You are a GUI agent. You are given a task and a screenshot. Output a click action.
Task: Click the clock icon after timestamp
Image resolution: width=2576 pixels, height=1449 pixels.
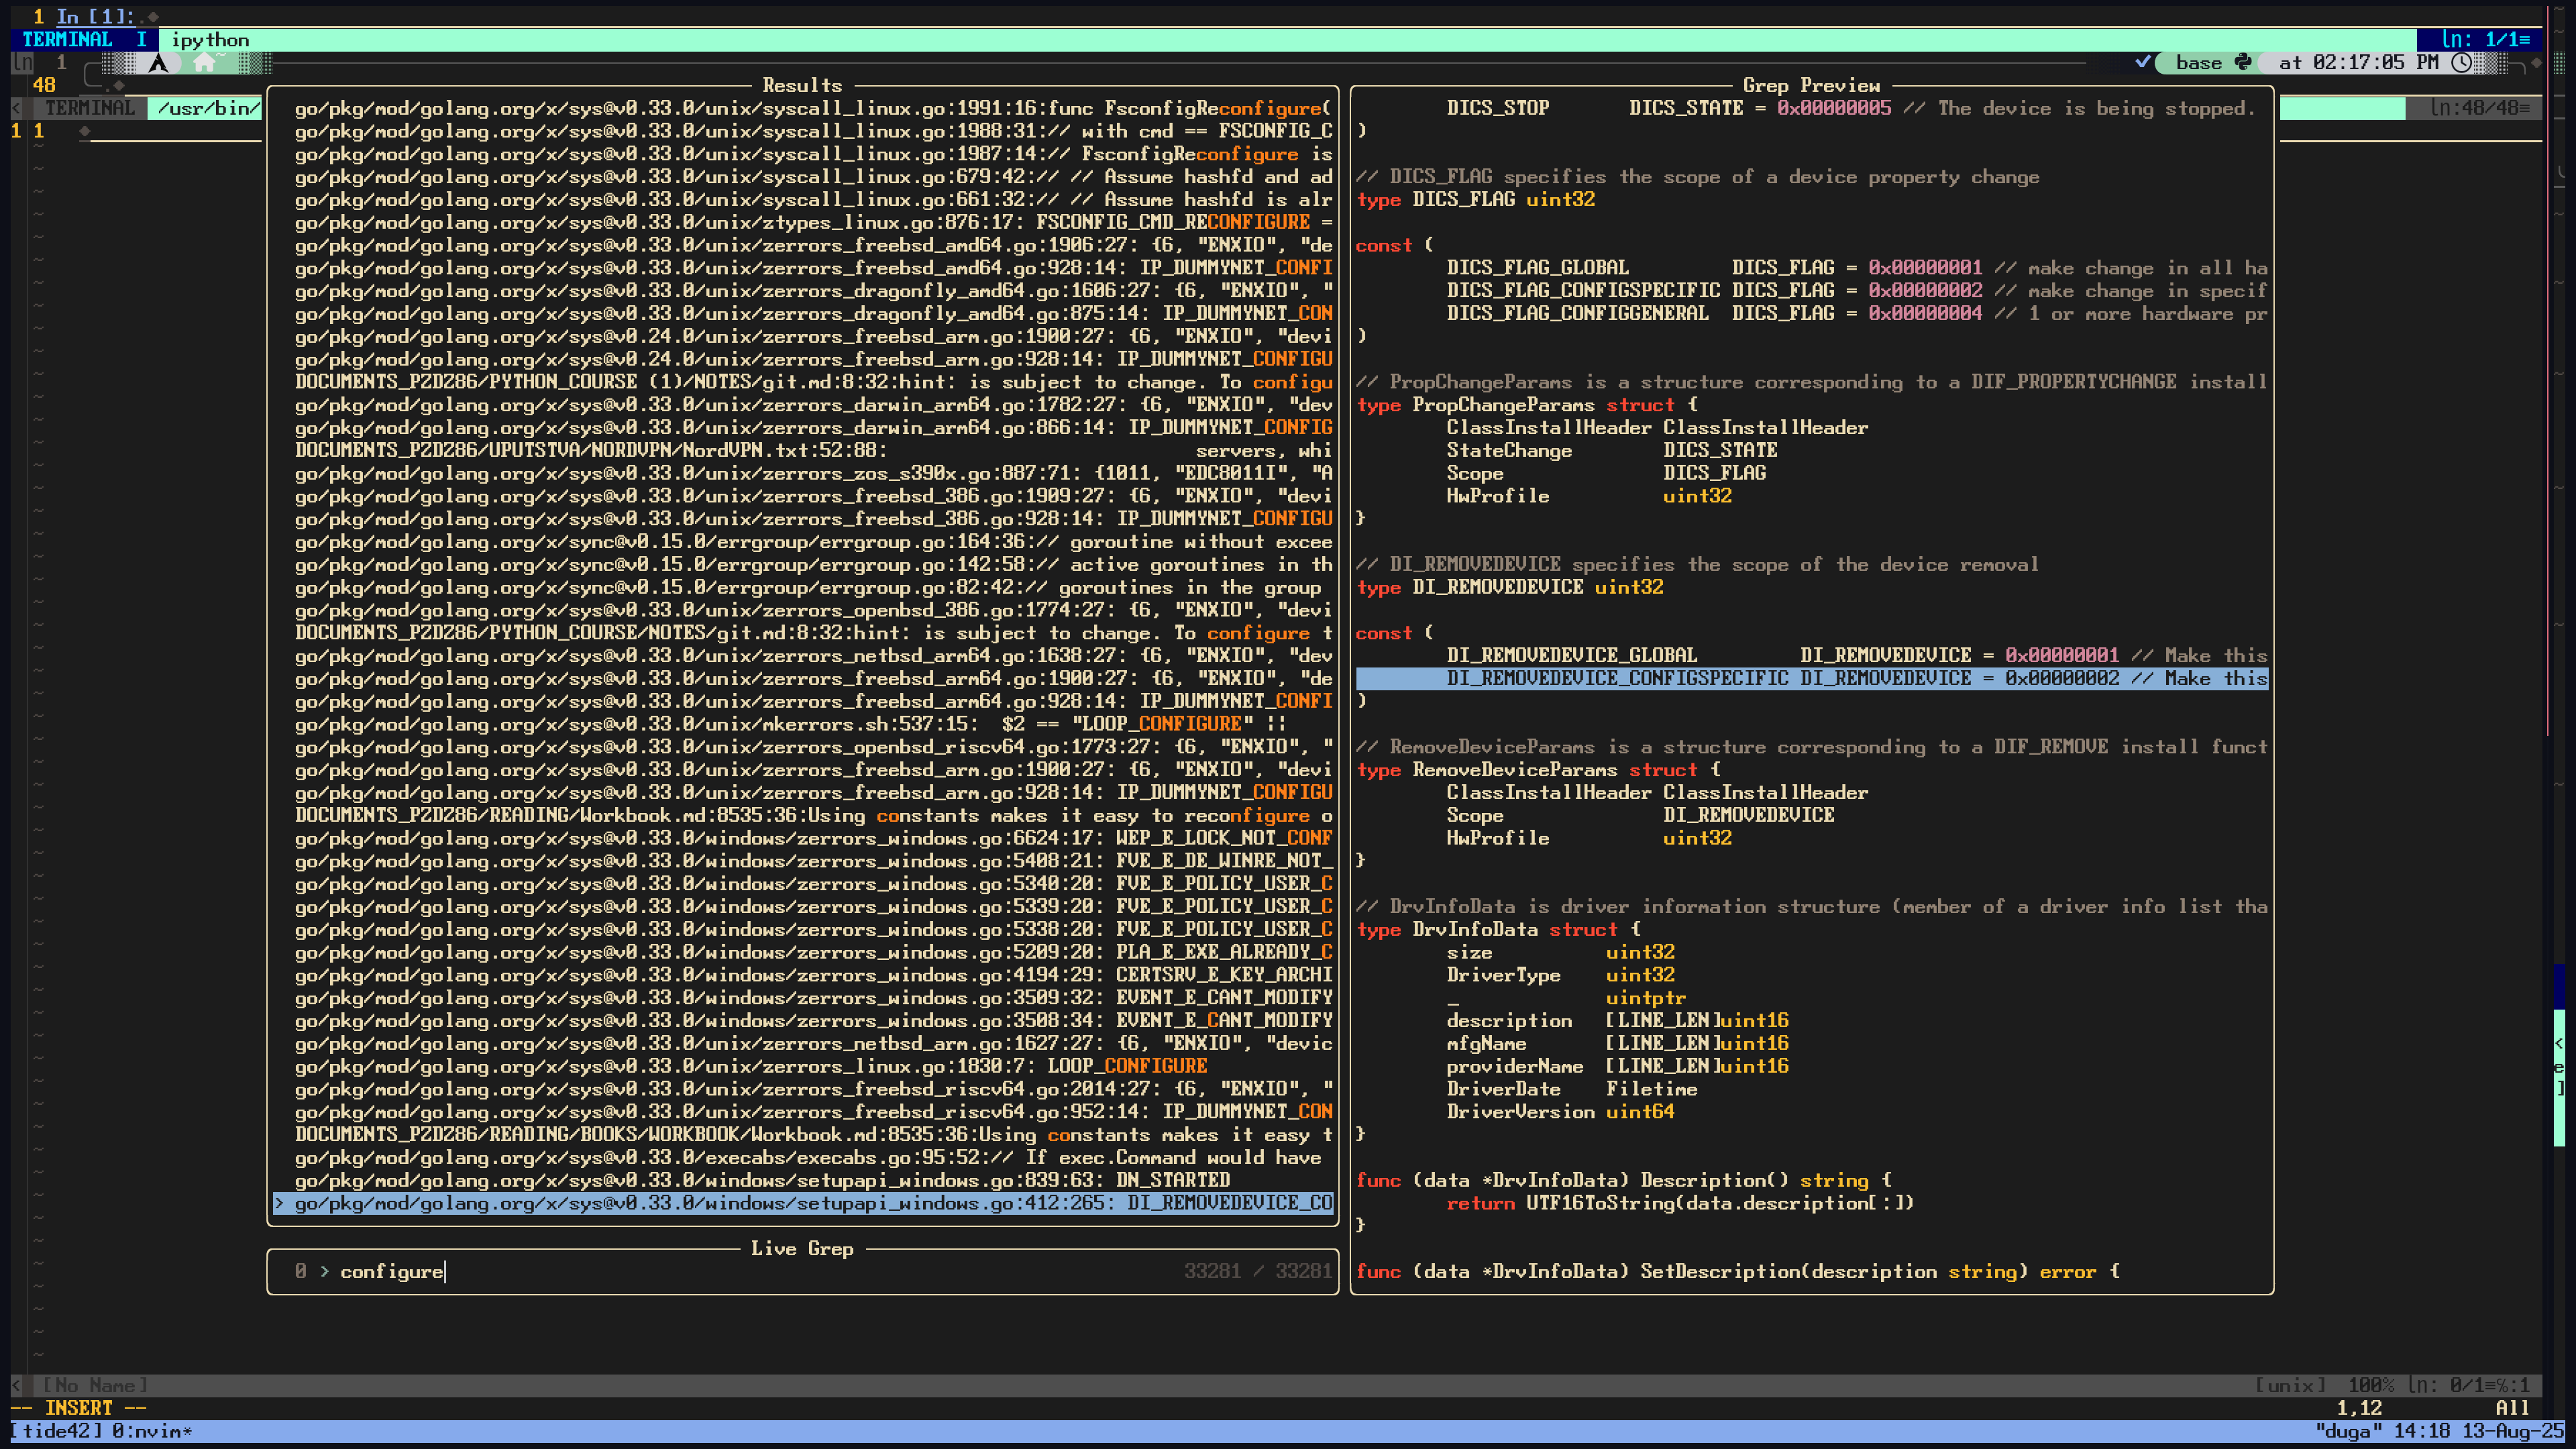tap(2462, 62)
